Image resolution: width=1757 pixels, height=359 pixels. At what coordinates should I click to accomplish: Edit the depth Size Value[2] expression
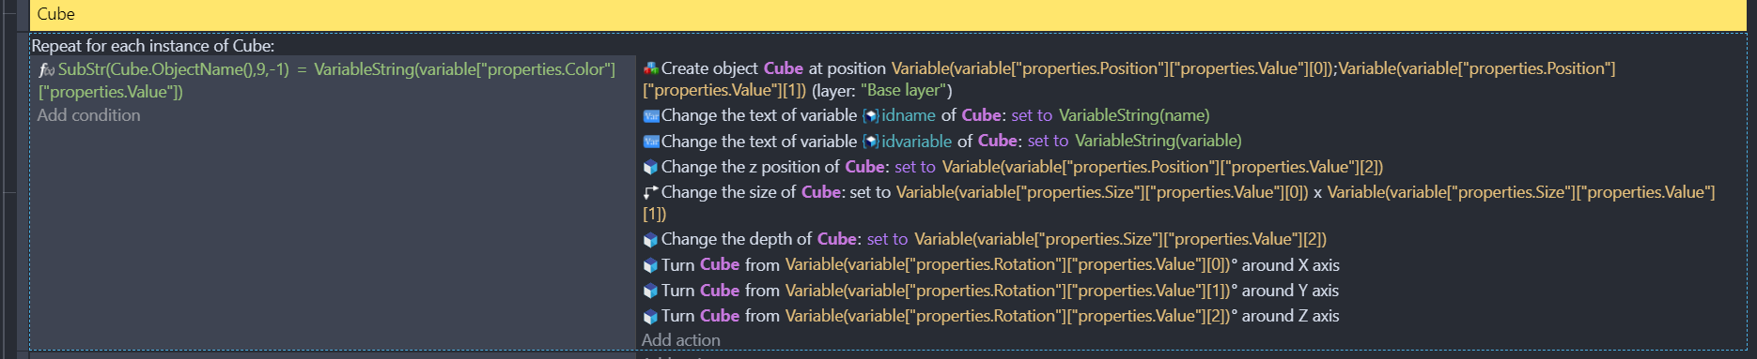(x=1120, y=239)
